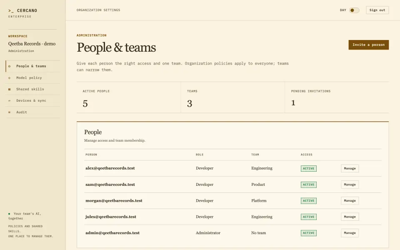Click the Platform team cell
Image resolution: width=400 pixels, height=250 pixels.
[259, 200]
